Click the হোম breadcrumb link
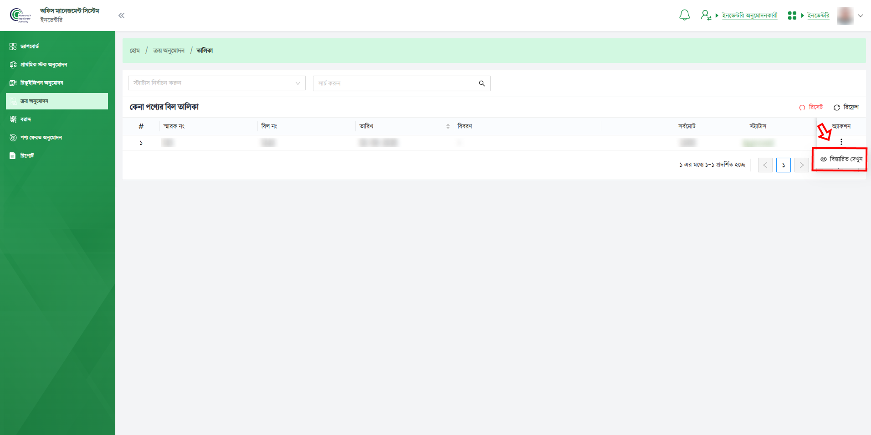The width and height of the screenshot is (871, 435). [x=134, y=51]
